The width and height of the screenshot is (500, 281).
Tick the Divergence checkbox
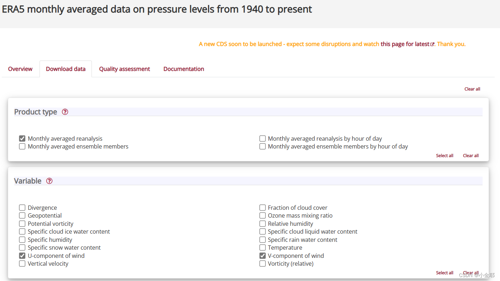[22, 208]
